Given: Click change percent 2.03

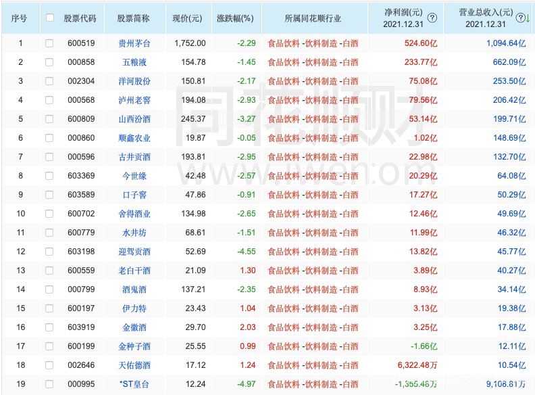Looking at the screenshot, I should [248, 327].
